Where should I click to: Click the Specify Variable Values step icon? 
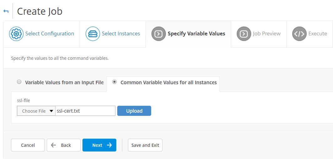click(x=158, y=34)
